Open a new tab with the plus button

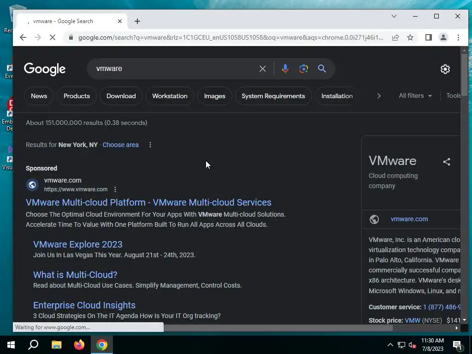[137, 21]
